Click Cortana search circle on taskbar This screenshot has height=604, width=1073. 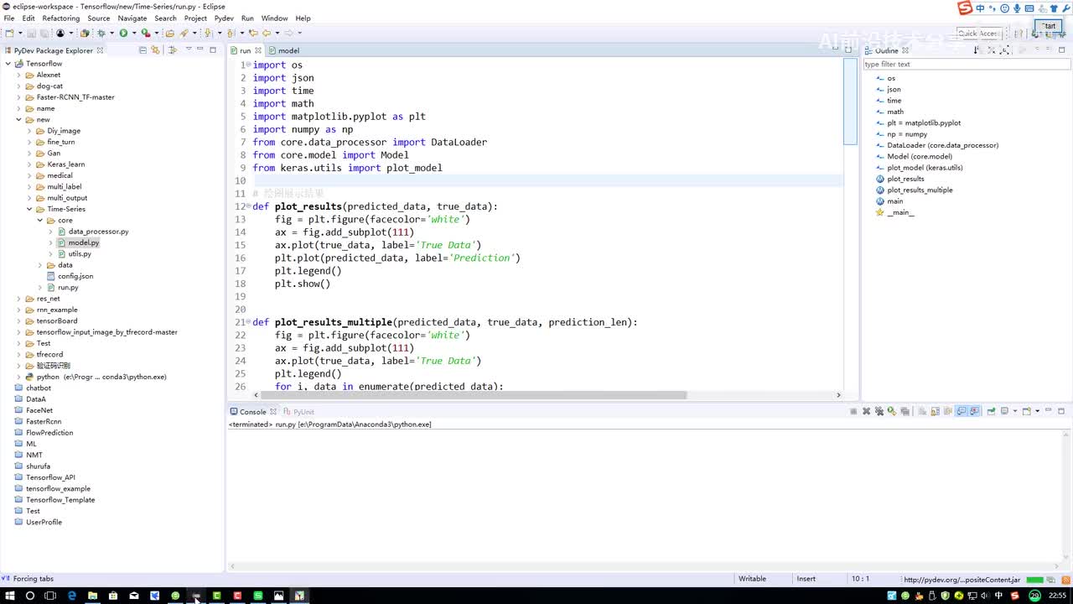click(30, 596)
